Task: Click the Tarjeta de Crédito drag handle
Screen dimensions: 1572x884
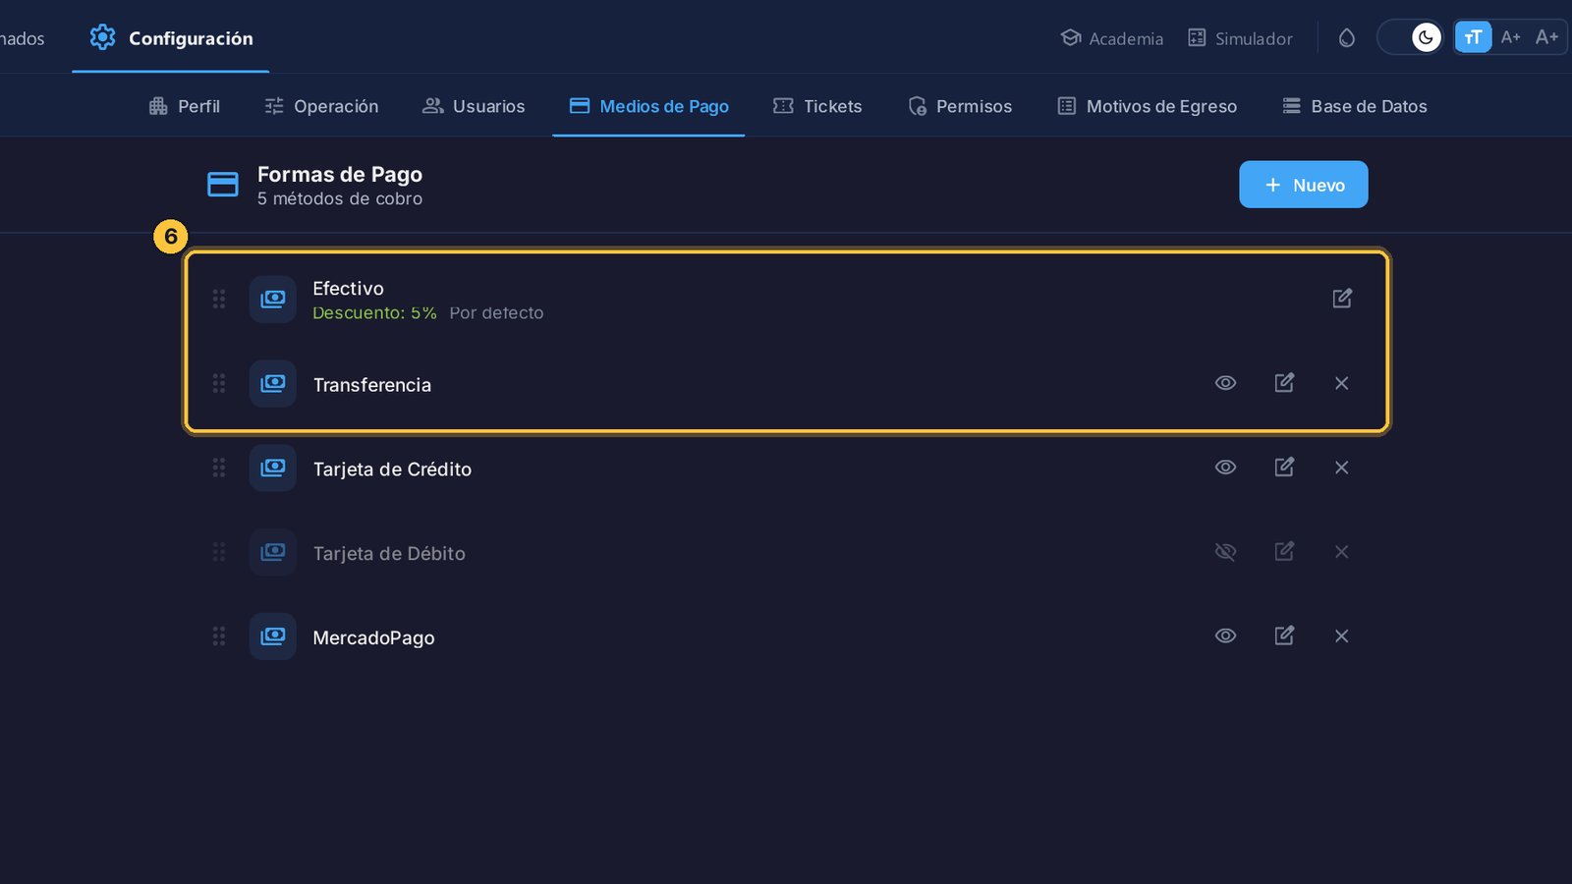Action: [219, 468]
